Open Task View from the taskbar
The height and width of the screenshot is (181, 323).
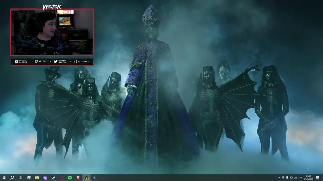(20, 178)
